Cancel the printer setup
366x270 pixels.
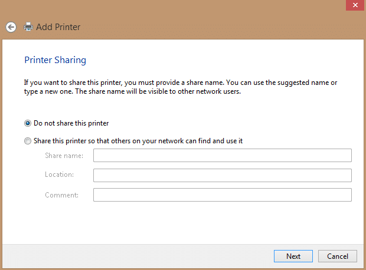[x=338, y=256]
